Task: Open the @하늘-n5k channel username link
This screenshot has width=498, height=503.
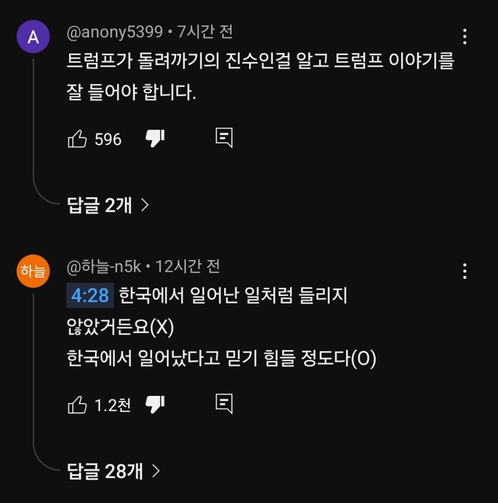Action: (x=103, y=266)
